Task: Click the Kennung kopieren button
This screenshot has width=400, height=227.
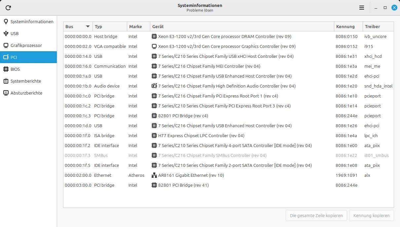Action: [x=372, y=215]
